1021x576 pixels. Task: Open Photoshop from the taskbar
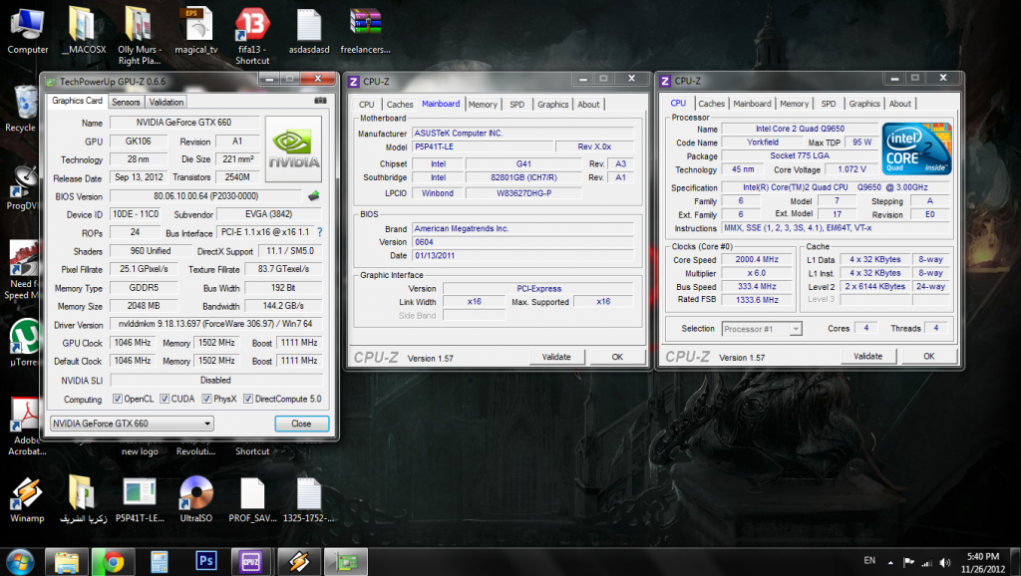(x=206, y=561)
